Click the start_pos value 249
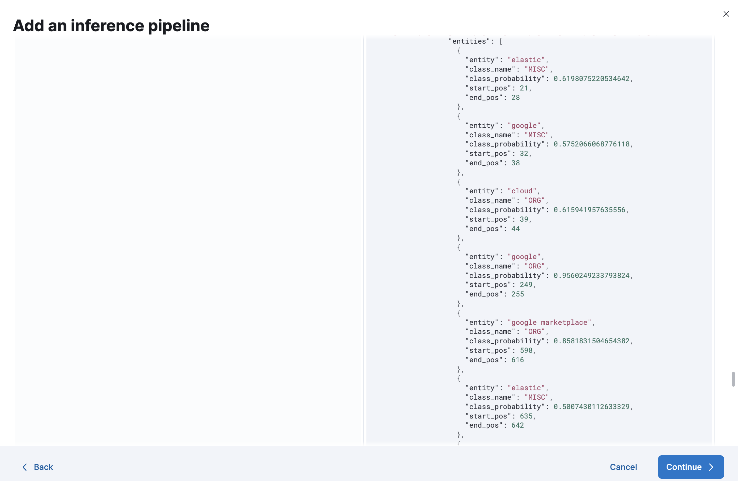This screenshot has width=738, height=481. tap(526, 285)
